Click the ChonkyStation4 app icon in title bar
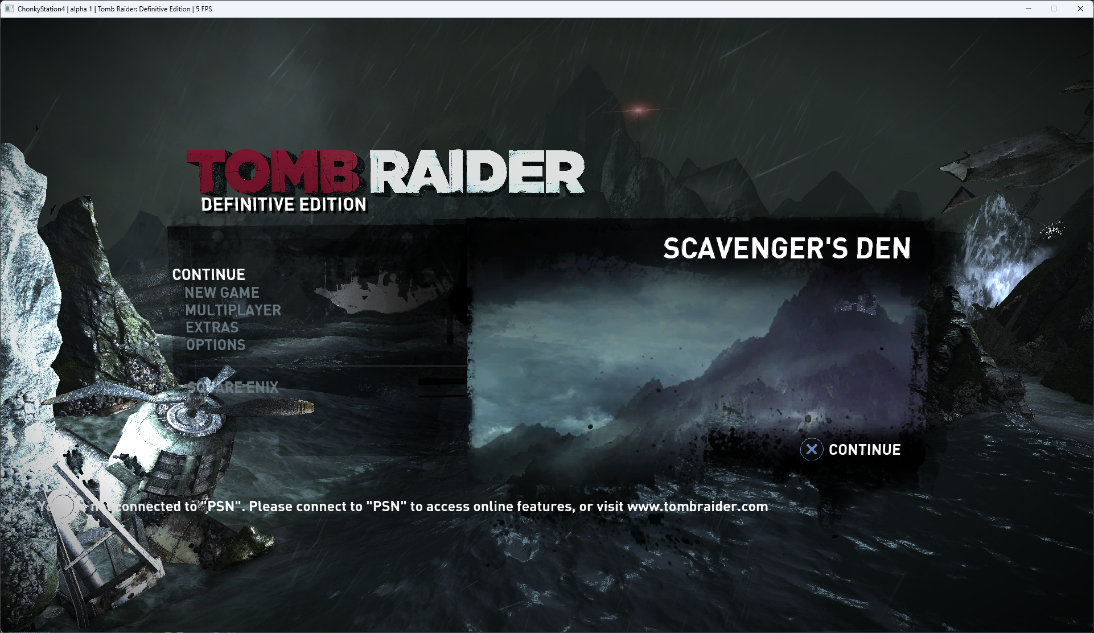Screen dimensions: 1094x633 pos(9,9)
